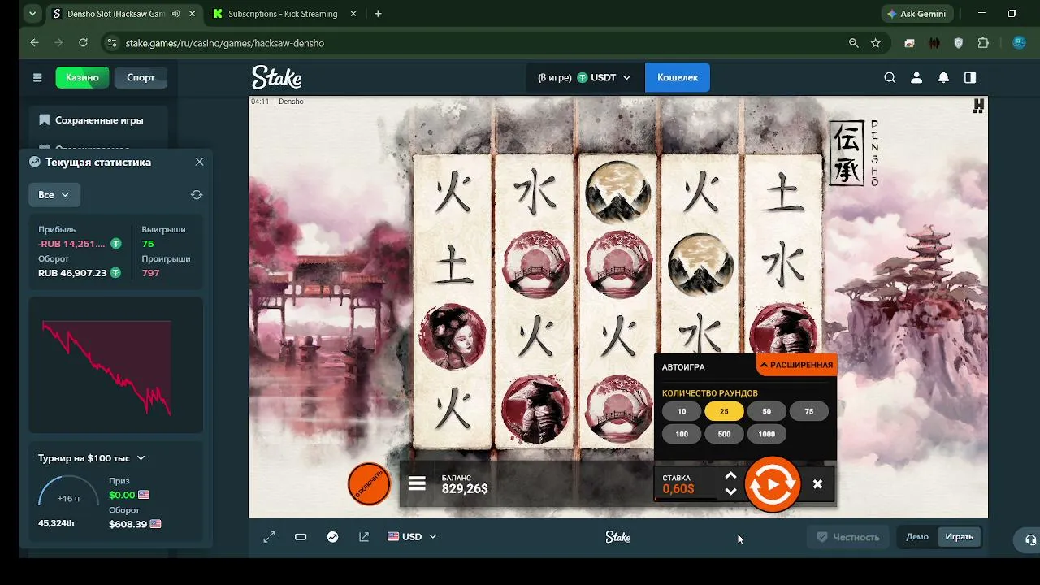This screenshot has height=585, width=1040.
Task: Expand the Турнир на $100 тыс dropdown
Action: click(x=91, y=458)
